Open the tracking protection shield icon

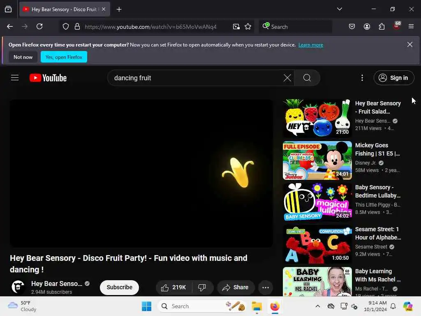point(66,26)
